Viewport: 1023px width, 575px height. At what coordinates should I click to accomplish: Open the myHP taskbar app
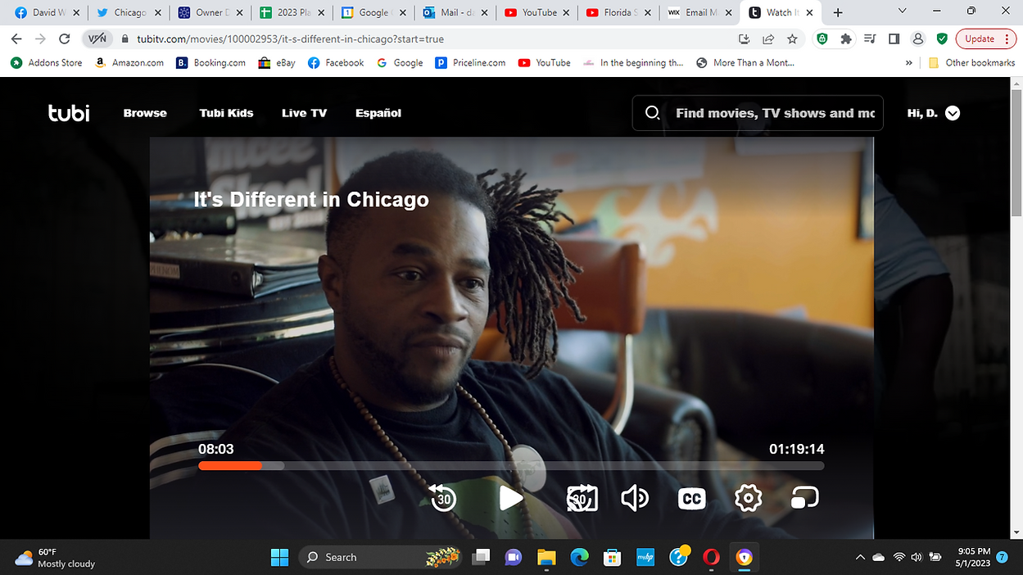pyautogui.click(x=645, y=557)
